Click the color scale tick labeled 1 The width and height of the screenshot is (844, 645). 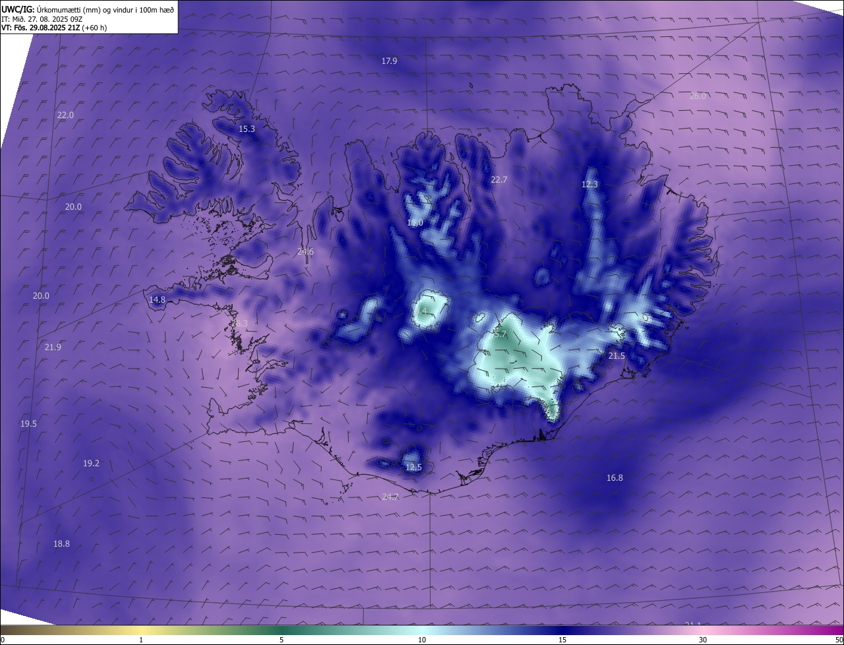coord(141,640)
